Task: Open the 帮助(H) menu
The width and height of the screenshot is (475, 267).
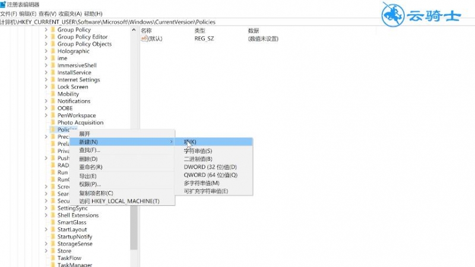Action: [x=93, y=14]
